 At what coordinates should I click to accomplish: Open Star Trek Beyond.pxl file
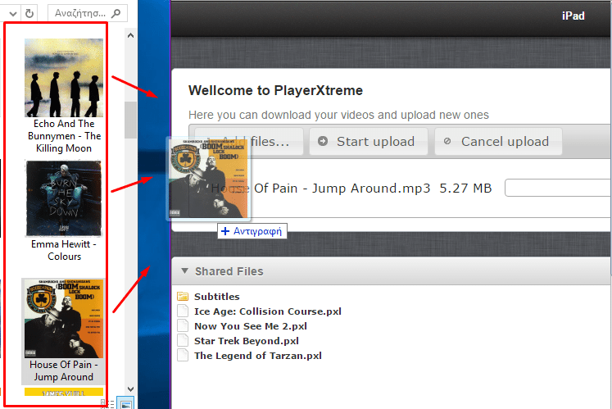point(247,341)
